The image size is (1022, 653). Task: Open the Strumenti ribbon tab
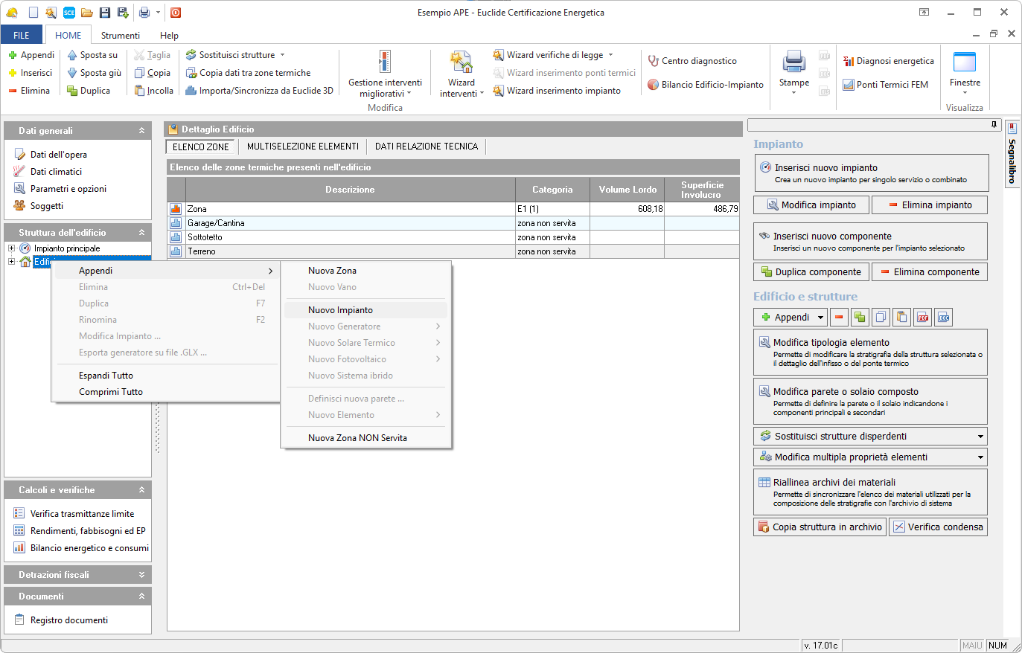[120, 35]
